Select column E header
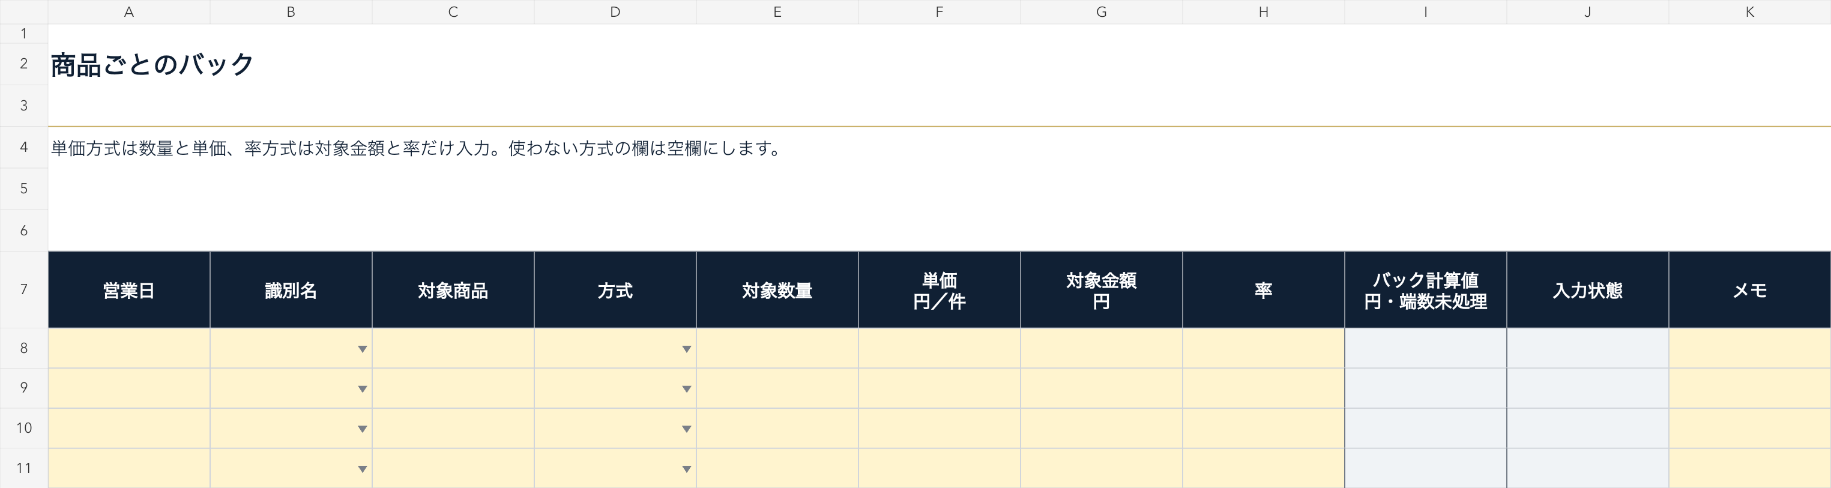 tap(777, 12)
